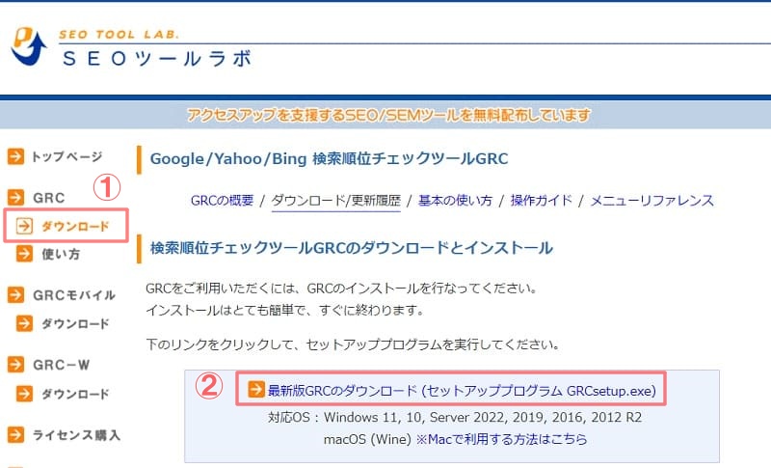Download the latest GRC via GRCsetup.exe link
771x468 pixels.
(462, 390)
